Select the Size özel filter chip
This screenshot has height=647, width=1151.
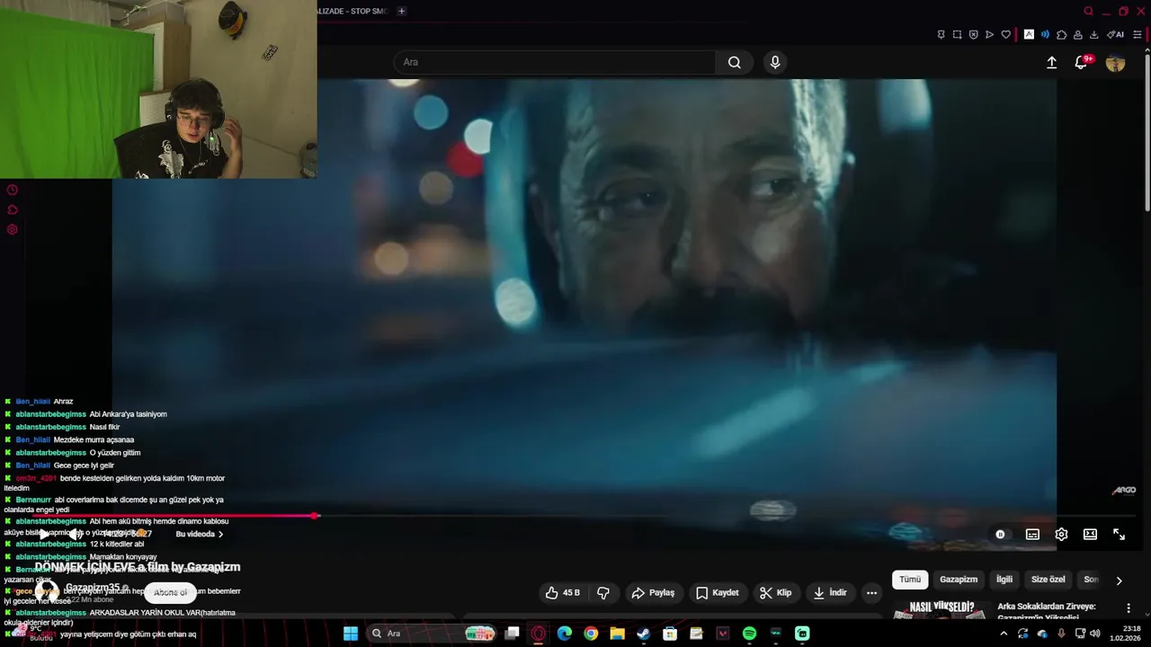click(1048, 580)
